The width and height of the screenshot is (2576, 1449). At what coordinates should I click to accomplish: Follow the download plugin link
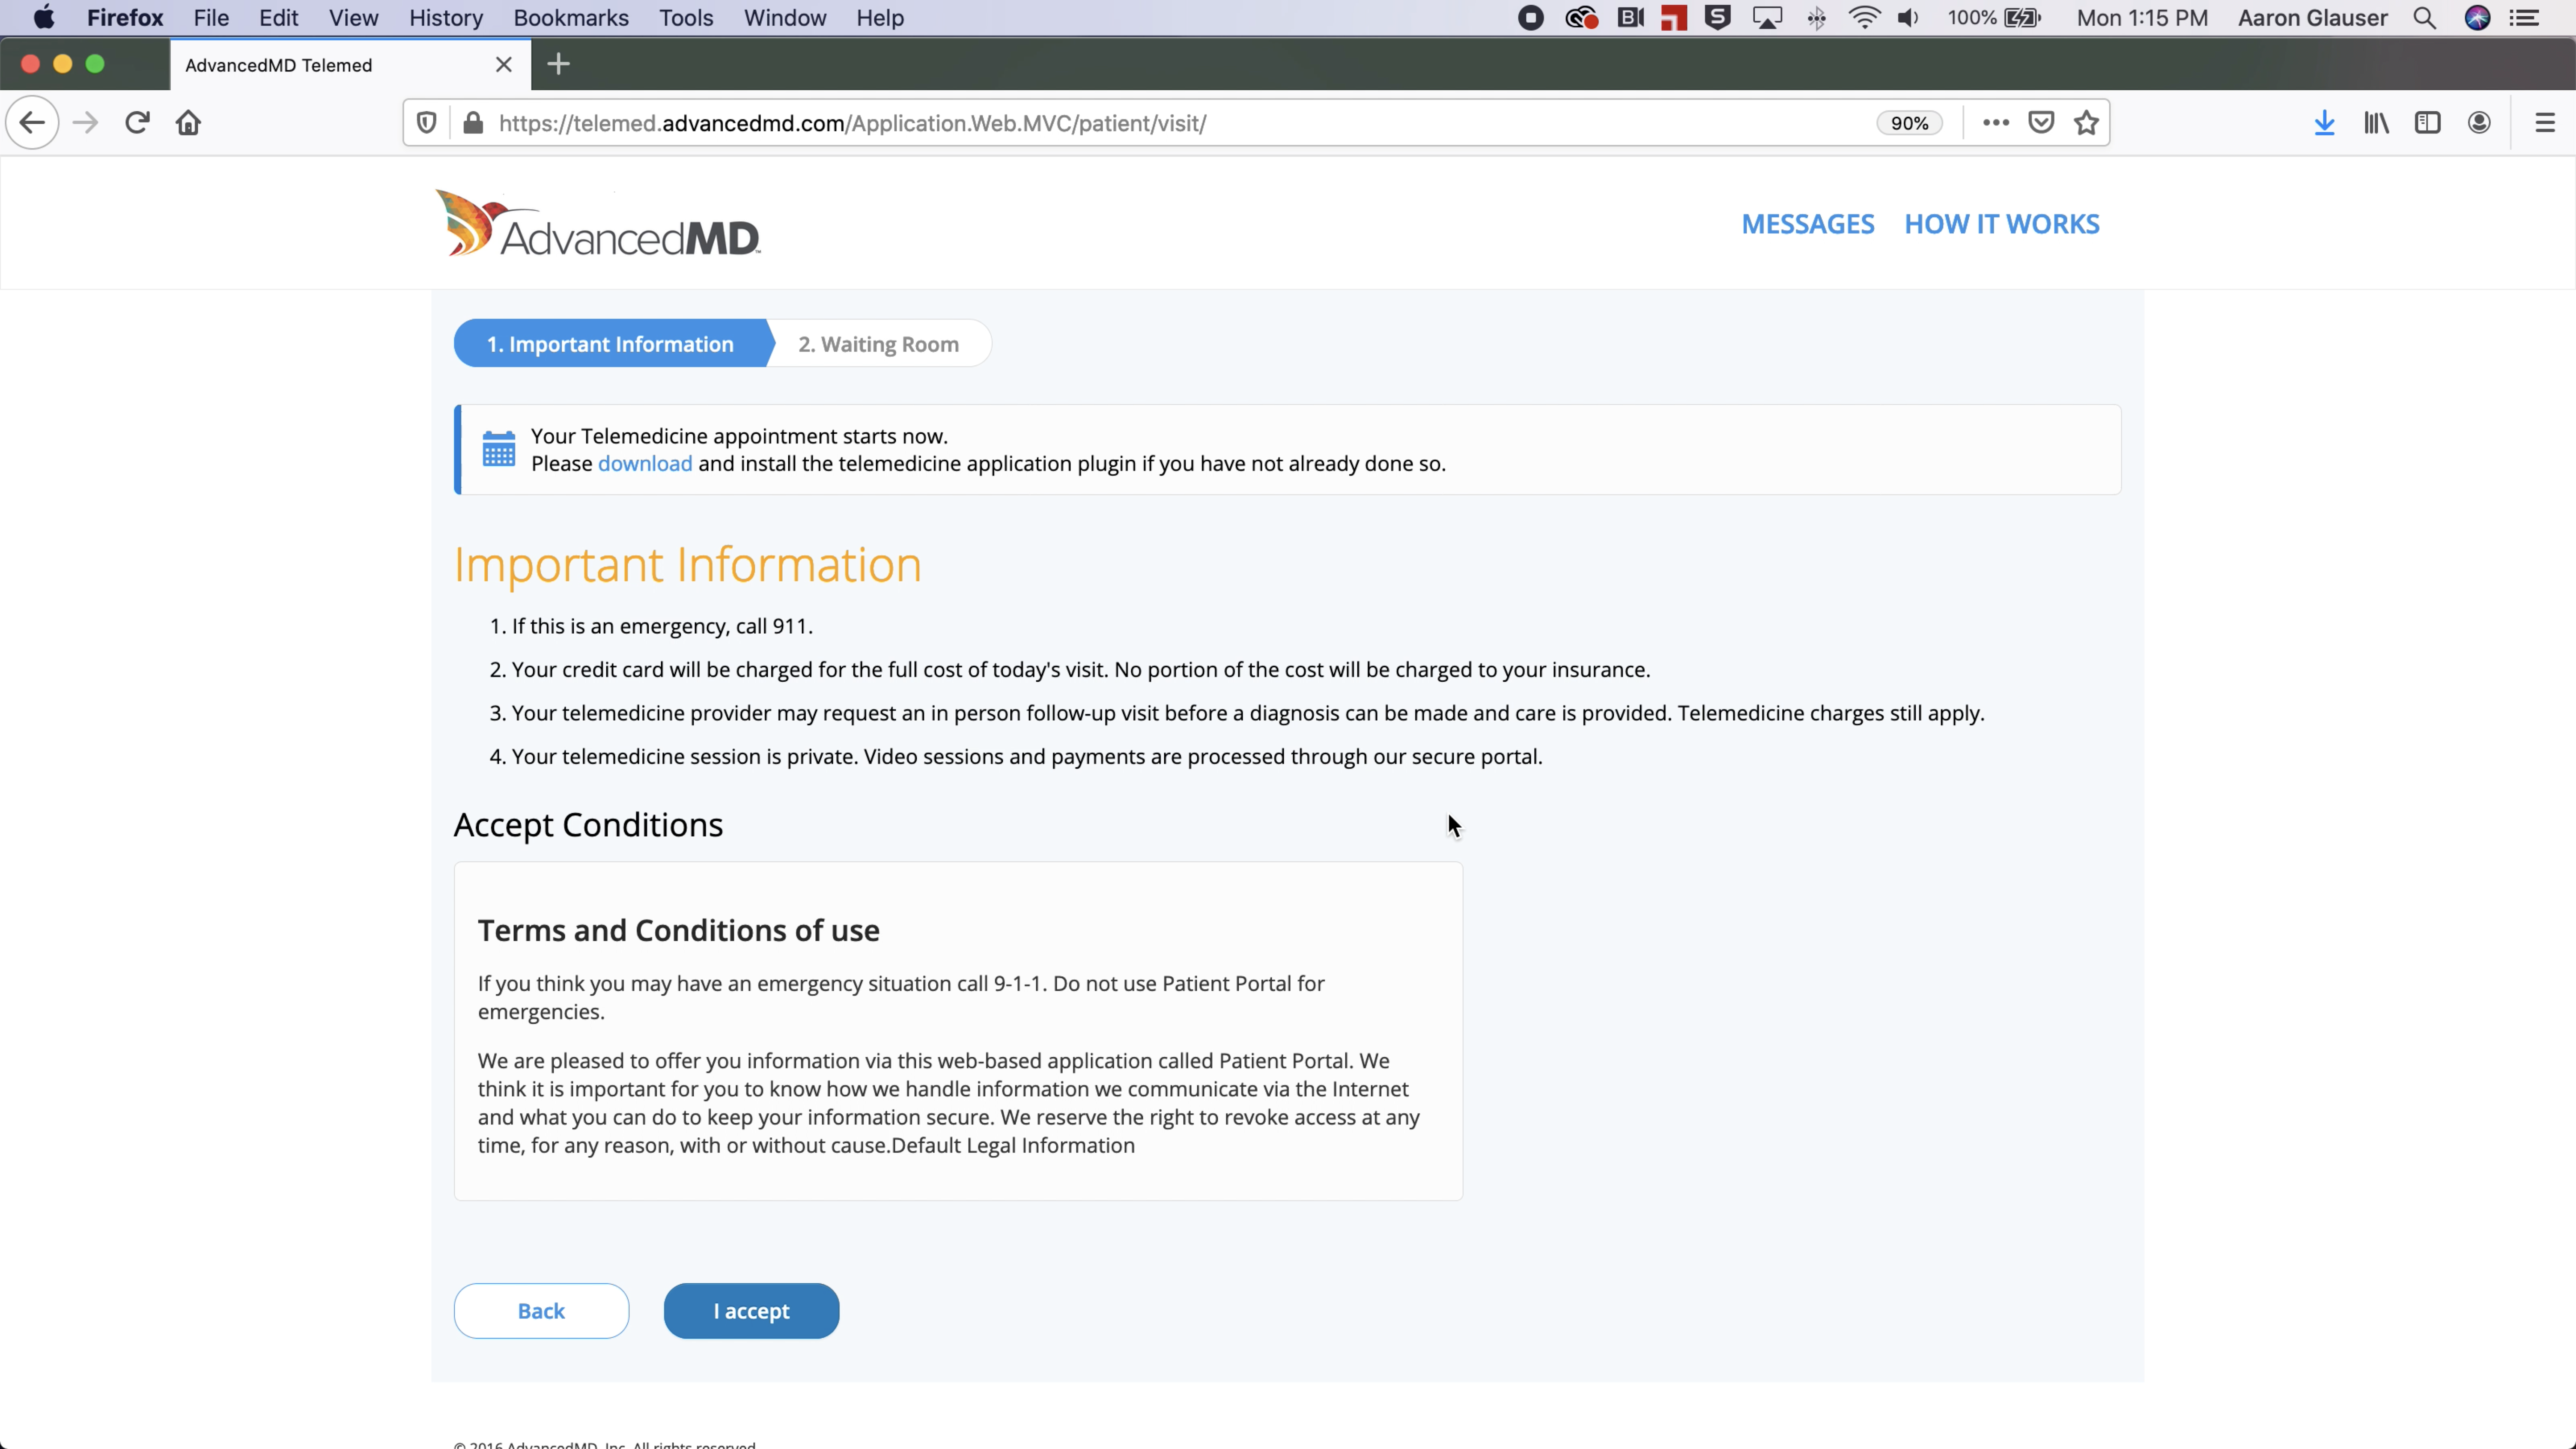pyautogui.click(x=644, y=464)
